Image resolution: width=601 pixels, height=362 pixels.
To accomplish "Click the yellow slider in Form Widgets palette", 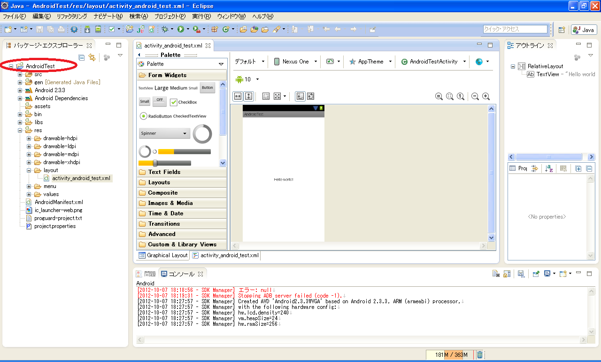I will click(x=164, y=163).
